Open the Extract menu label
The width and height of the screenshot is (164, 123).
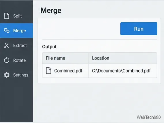click(x=20, y=46)
